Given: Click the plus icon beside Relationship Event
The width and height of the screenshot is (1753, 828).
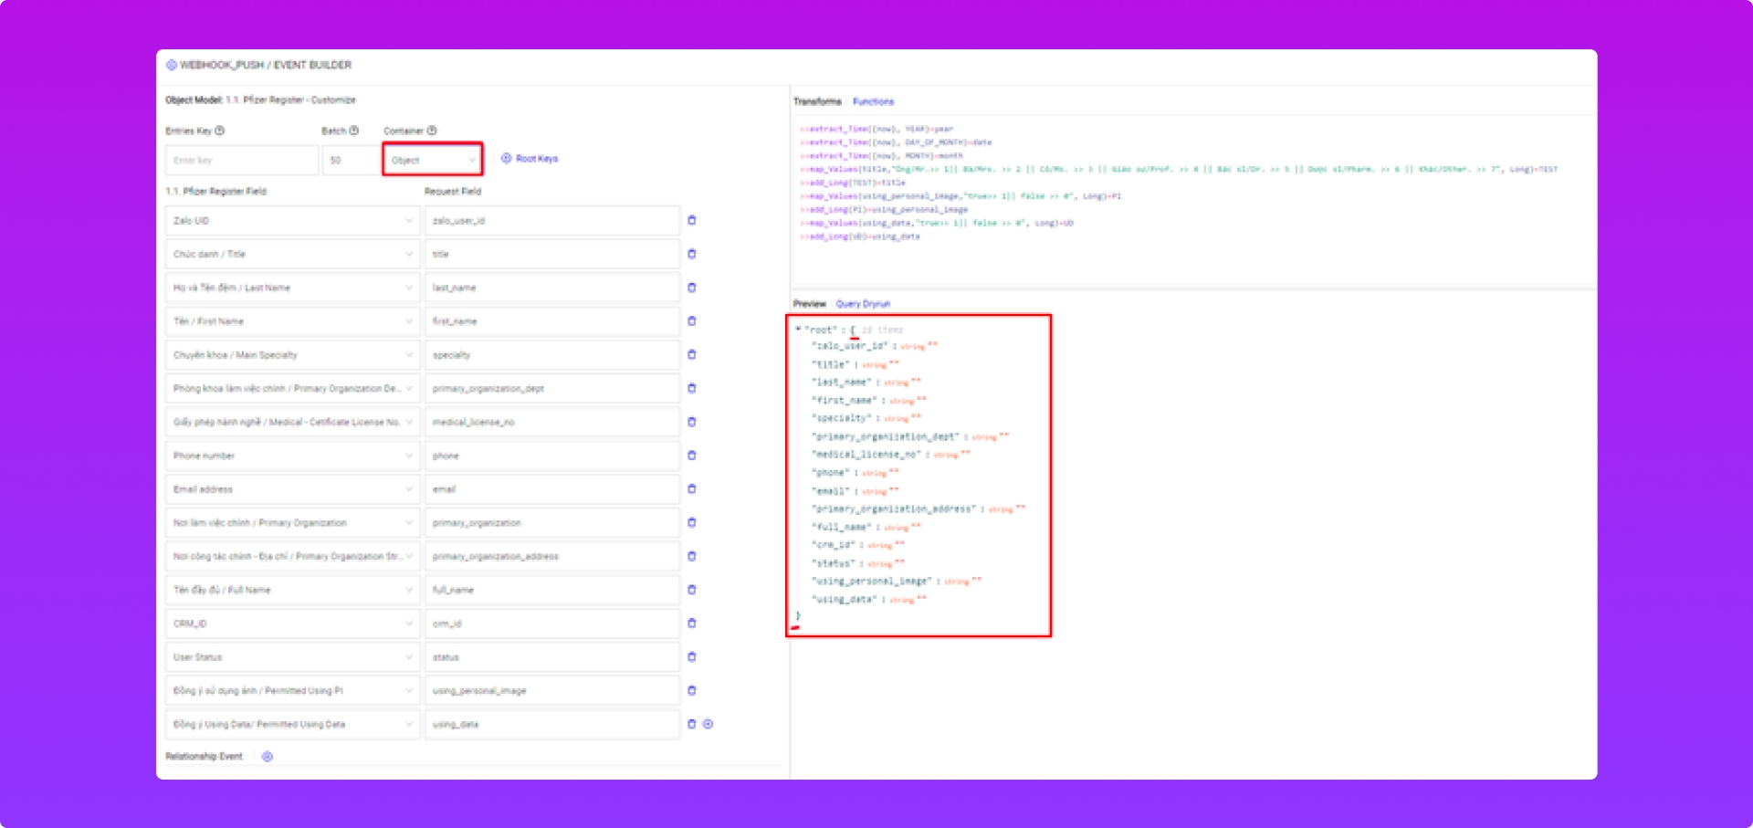Looking at the screenshot, I should (x=268, y=757).
